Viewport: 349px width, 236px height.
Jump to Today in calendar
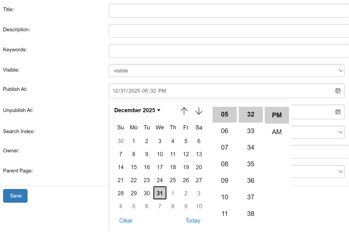(x=193, y=221)
